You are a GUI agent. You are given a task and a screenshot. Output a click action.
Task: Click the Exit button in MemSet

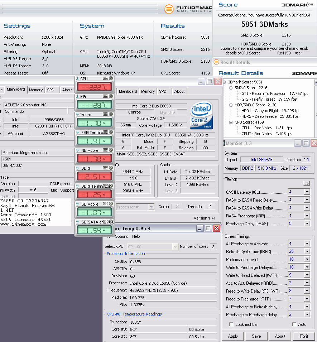304,336
